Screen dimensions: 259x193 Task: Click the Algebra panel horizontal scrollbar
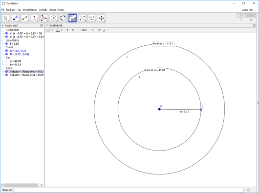point(21,185)
